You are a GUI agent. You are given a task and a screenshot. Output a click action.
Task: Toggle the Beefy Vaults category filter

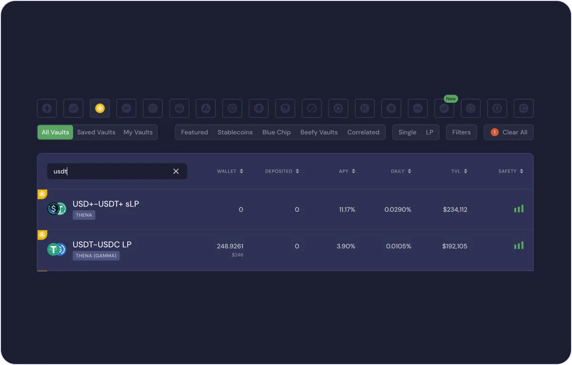[319, 132]
